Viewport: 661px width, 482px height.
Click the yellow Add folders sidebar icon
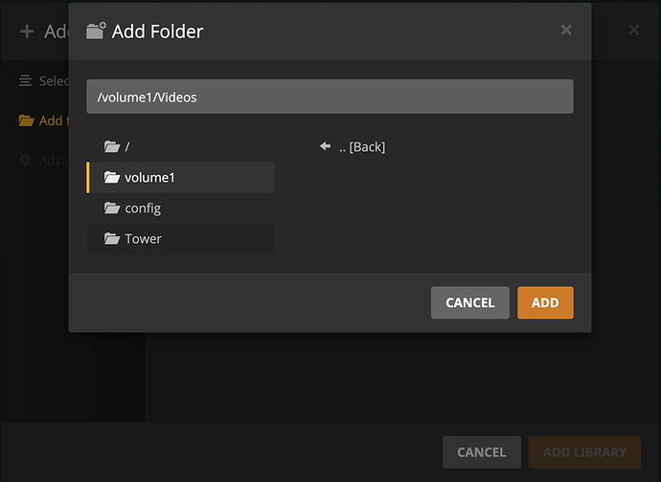click(26, 120)
